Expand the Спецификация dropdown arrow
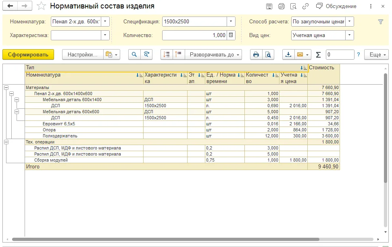The image size is (392, 247). [231, 21]
